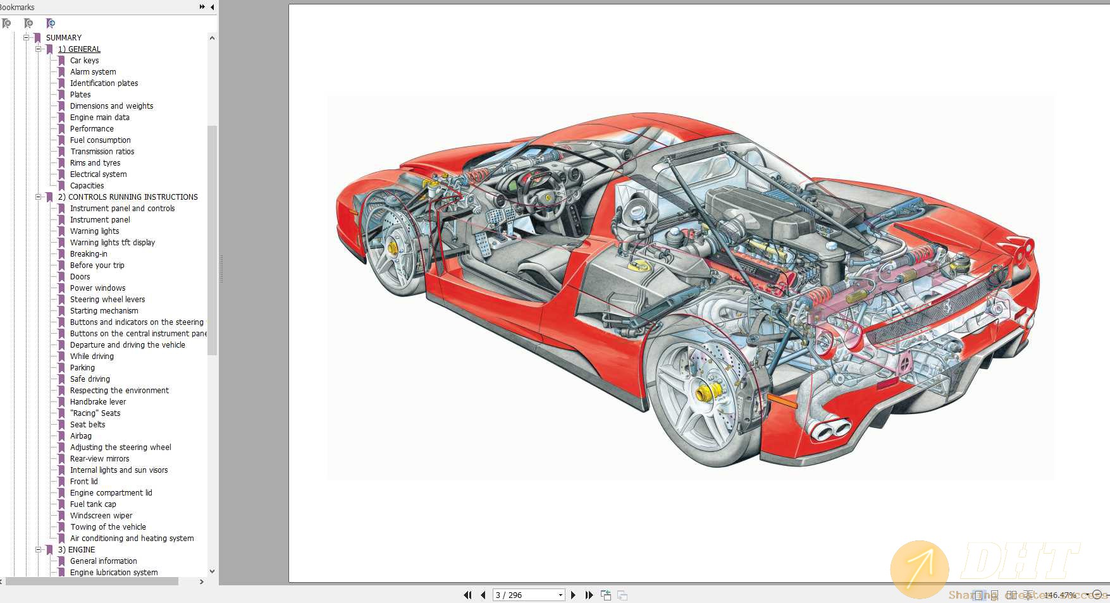The image size is (1110, 603).
Task: Click the greyed next view icon
Action: pos(622,595)
